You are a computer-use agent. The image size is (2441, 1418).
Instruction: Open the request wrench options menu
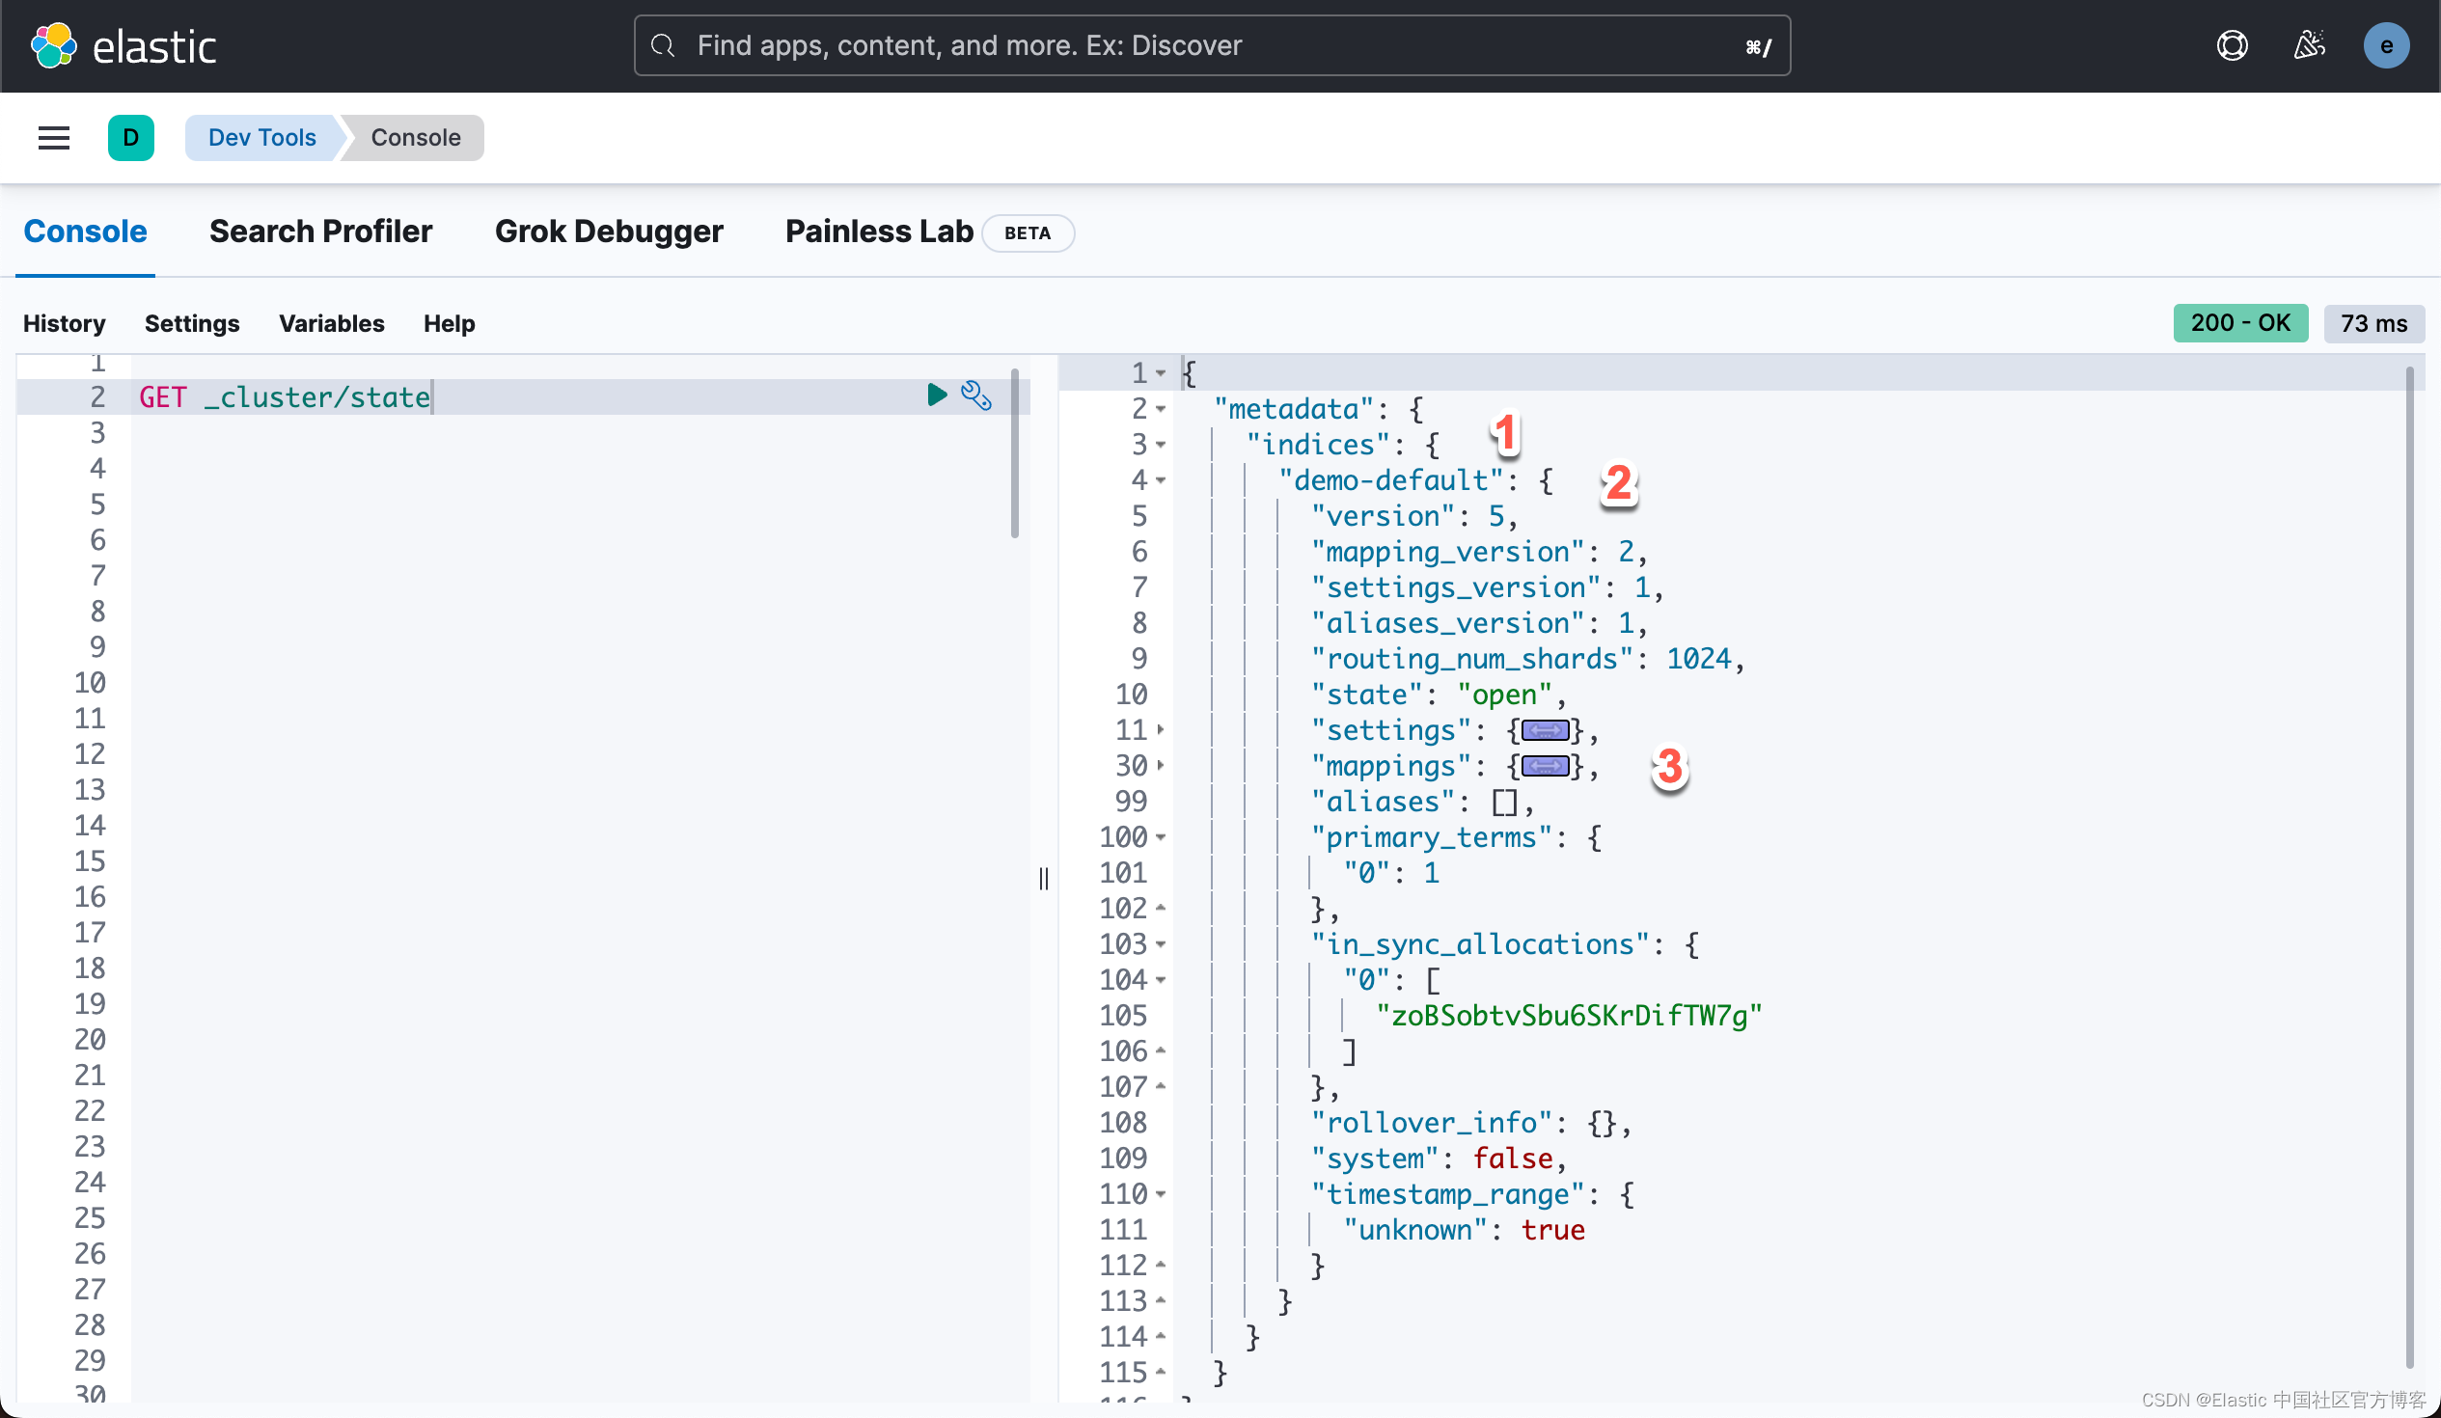point(976,395)
